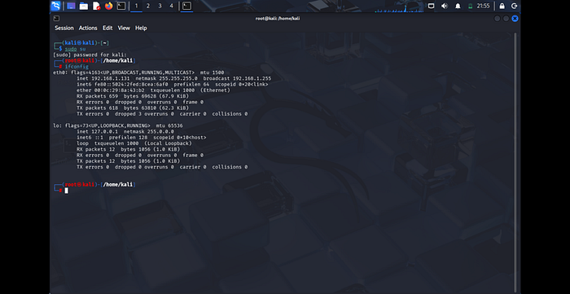
Task: Click the Show Desktop panel icon
Action: coord(72,6)
